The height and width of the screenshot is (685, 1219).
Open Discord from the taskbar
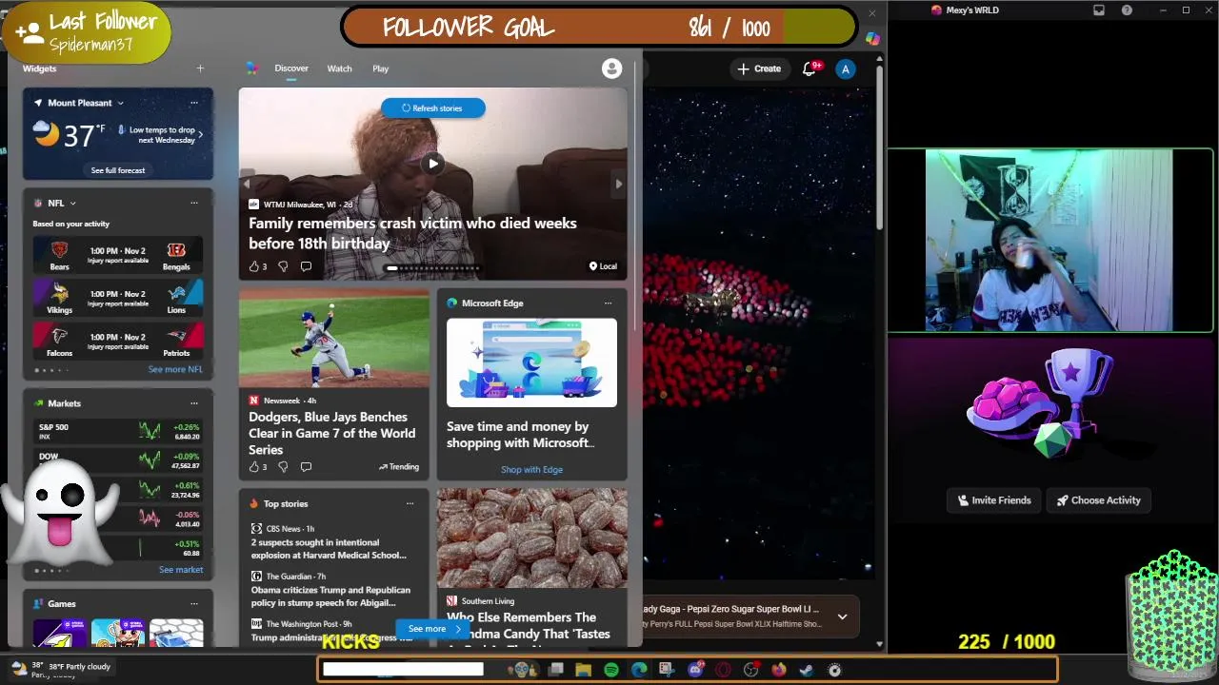[695, 670]
